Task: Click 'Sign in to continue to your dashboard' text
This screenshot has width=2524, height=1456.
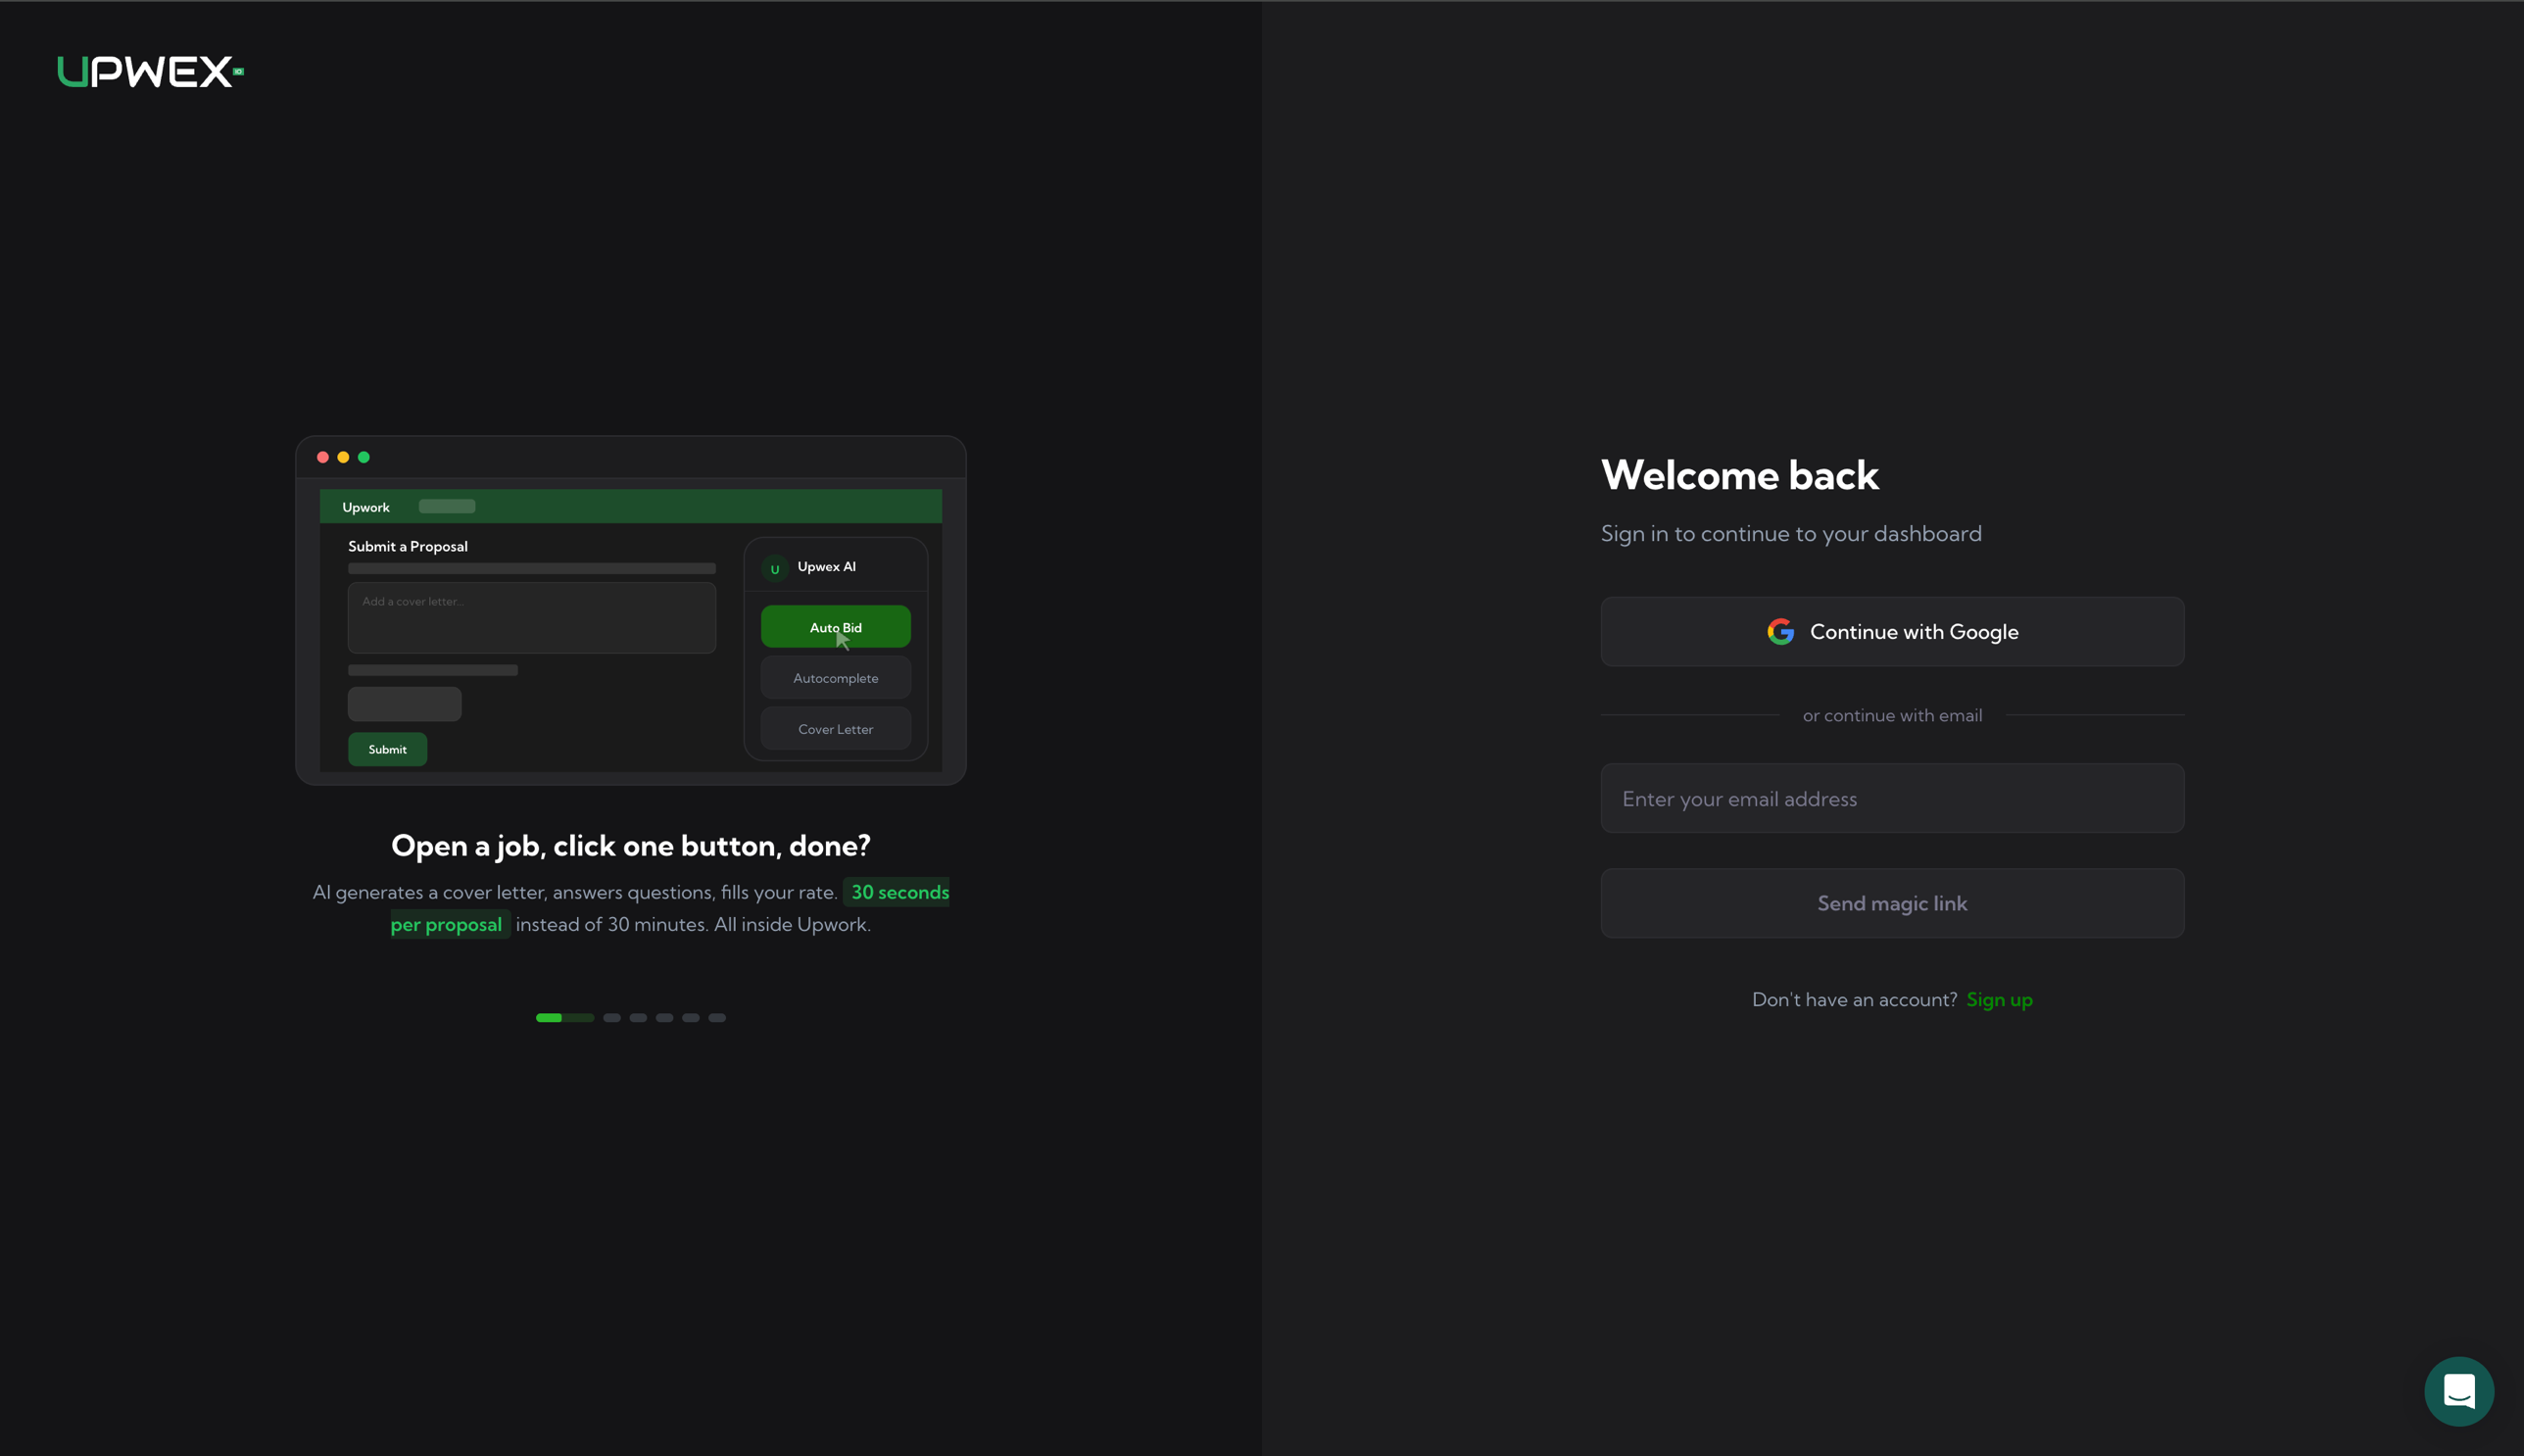Action: pyautogui.click(x=1791, y=534)
